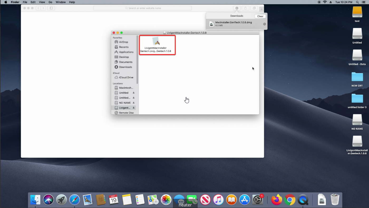This screenshot has width=369, height=208.
Task: Click the Safari share button
Action: (245, 8)
